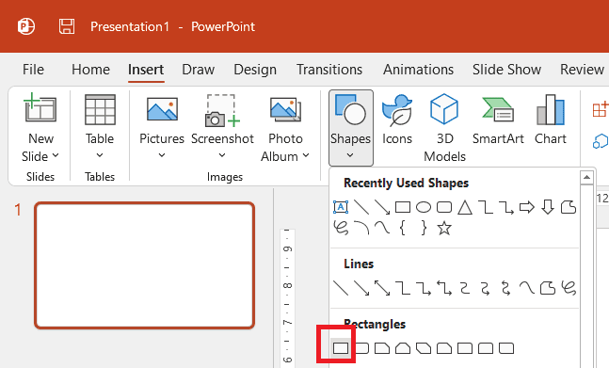This screenshot has height=368, width=609.
Task: Switch to the Slide Show tab
Action: pos(506,70)
